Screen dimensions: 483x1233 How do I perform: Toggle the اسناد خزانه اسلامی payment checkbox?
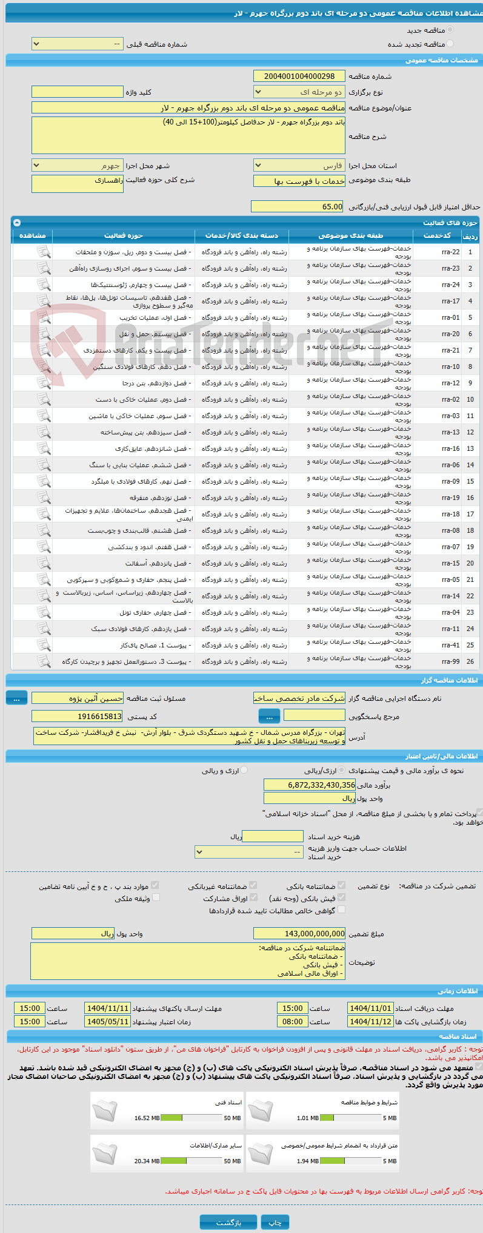(479, 812)
